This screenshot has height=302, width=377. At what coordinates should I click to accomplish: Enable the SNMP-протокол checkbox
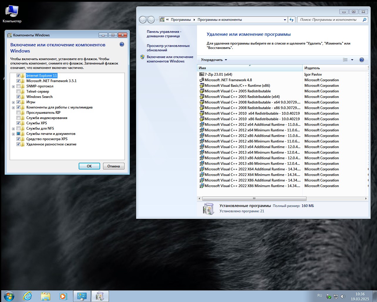click(18, 86)
